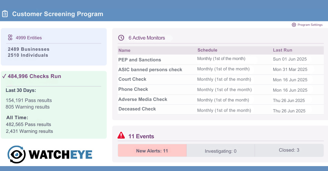
Task: Open the Deceased Check monitor
Action: [137, 109]
